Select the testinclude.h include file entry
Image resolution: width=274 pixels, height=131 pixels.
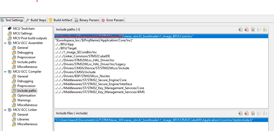click(x=161, y=120)
